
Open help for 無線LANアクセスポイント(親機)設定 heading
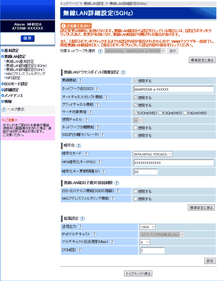pos(123,72)
